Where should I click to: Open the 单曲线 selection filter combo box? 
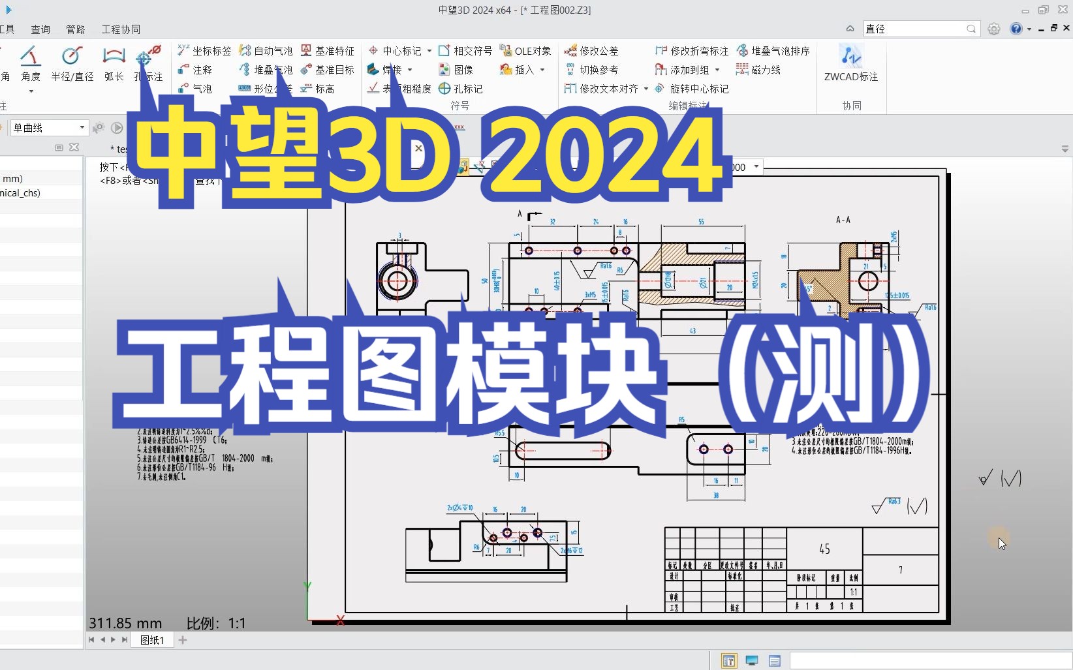coord(49,128)
